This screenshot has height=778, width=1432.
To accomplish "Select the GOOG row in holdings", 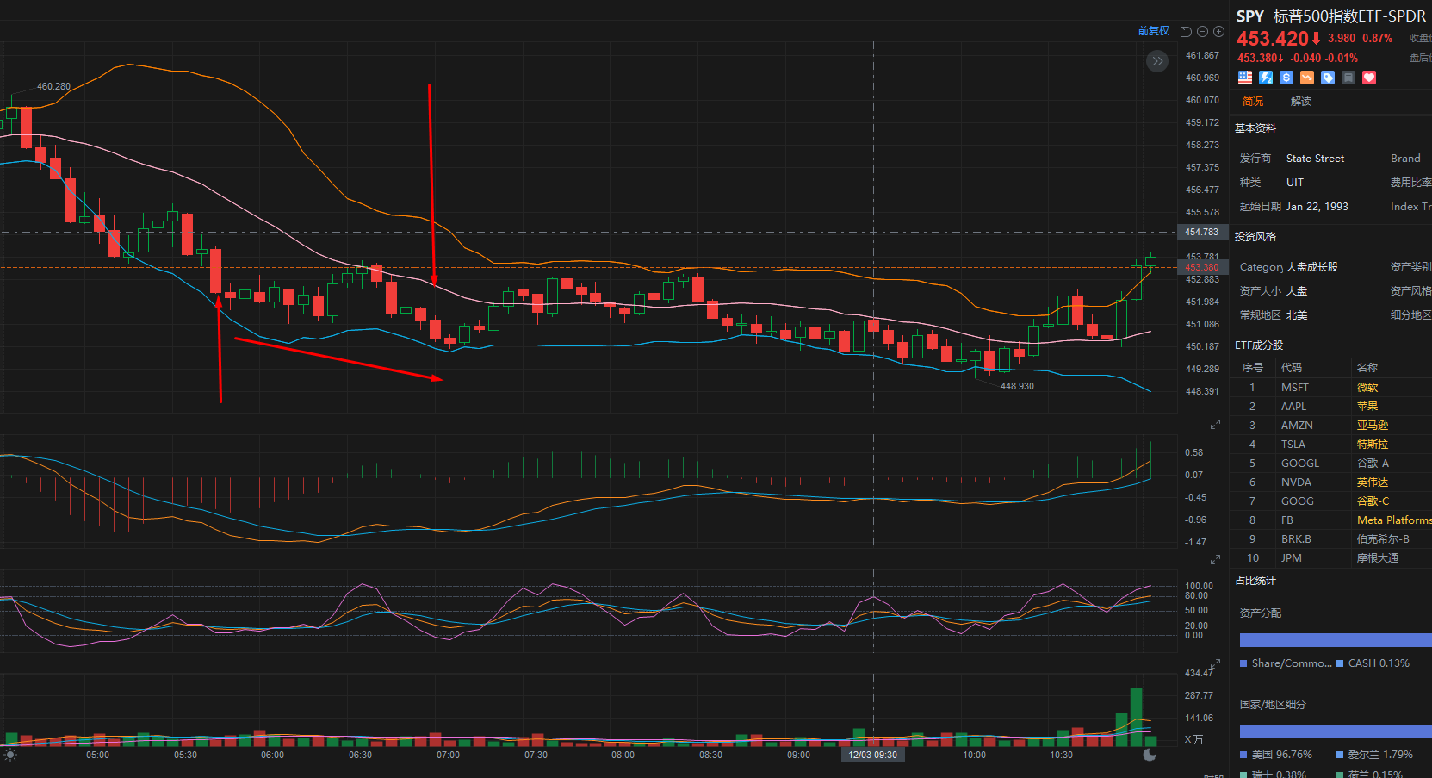I will [x=1331, y=501].
